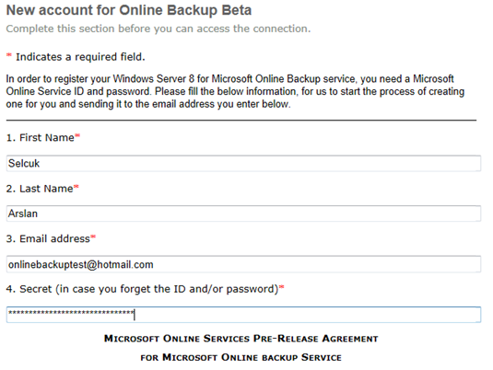Click the "for Microsoft Online Backup Service" line
This screenshot has height=370, width=493.
(241, 357)
